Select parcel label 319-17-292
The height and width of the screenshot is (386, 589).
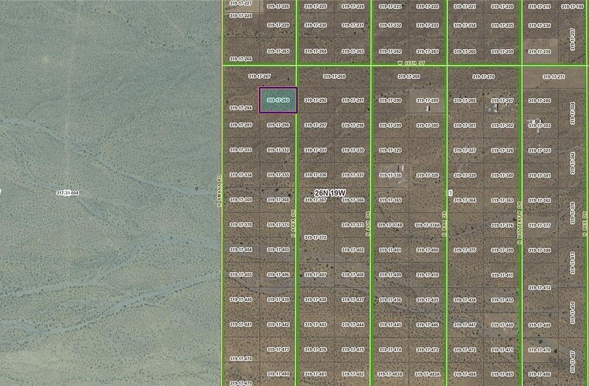315,100
